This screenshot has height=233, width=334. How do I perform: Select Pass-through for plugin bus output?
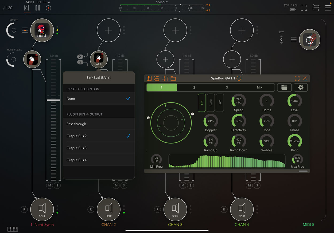coord(99,124)
